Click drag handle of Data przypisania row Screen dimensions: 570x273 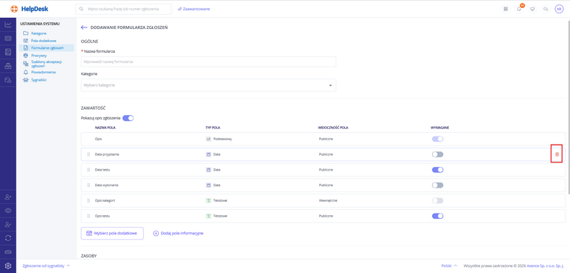point(88,154)
